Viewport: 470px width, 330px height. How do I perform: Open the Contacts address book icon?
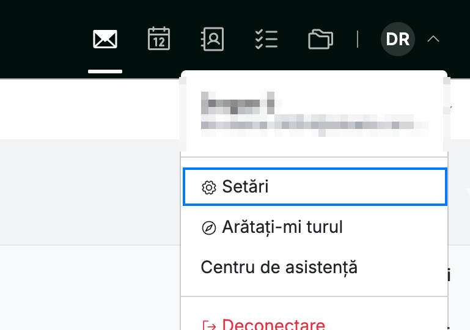click(x=212, y=39)
